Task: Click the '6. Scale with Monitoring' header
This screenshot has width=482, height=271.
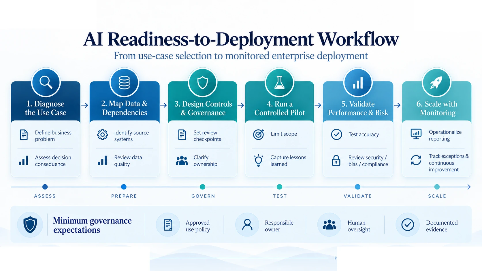Action: pyautogui.click(x=437, y=108)
